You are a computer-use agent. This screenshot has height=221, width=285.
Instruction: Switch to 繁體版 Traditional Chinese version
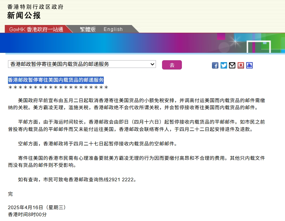(88, 29)
